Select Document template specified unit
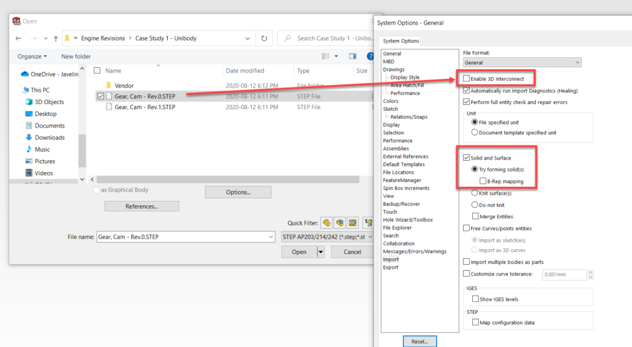The height and width of the screenshot is (347, 632). [475, 133]
